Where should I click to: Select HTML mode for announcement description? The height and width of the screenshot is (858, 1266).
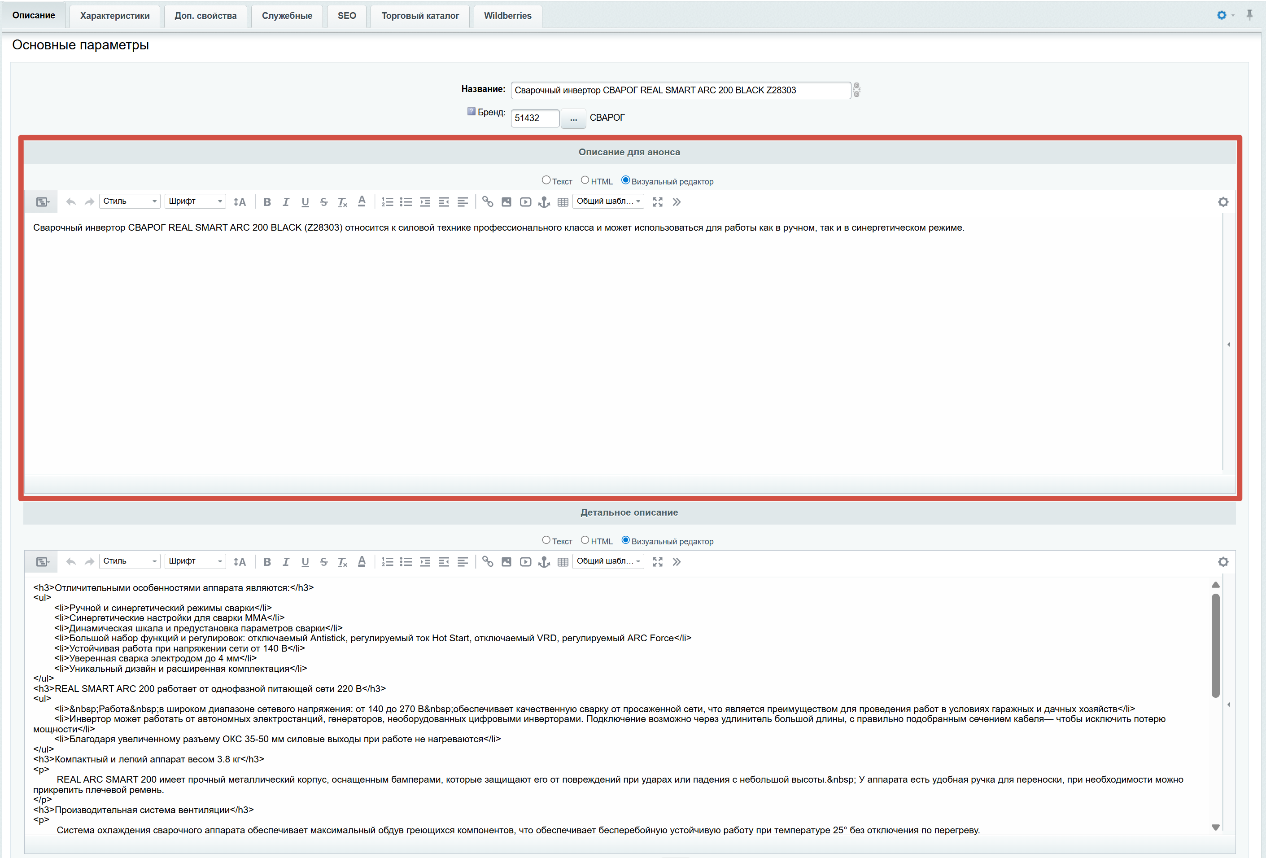(x=585, y=180)
